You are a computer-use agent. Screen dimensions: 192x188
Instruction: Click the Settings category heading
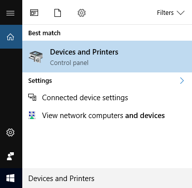click(40, 81)
